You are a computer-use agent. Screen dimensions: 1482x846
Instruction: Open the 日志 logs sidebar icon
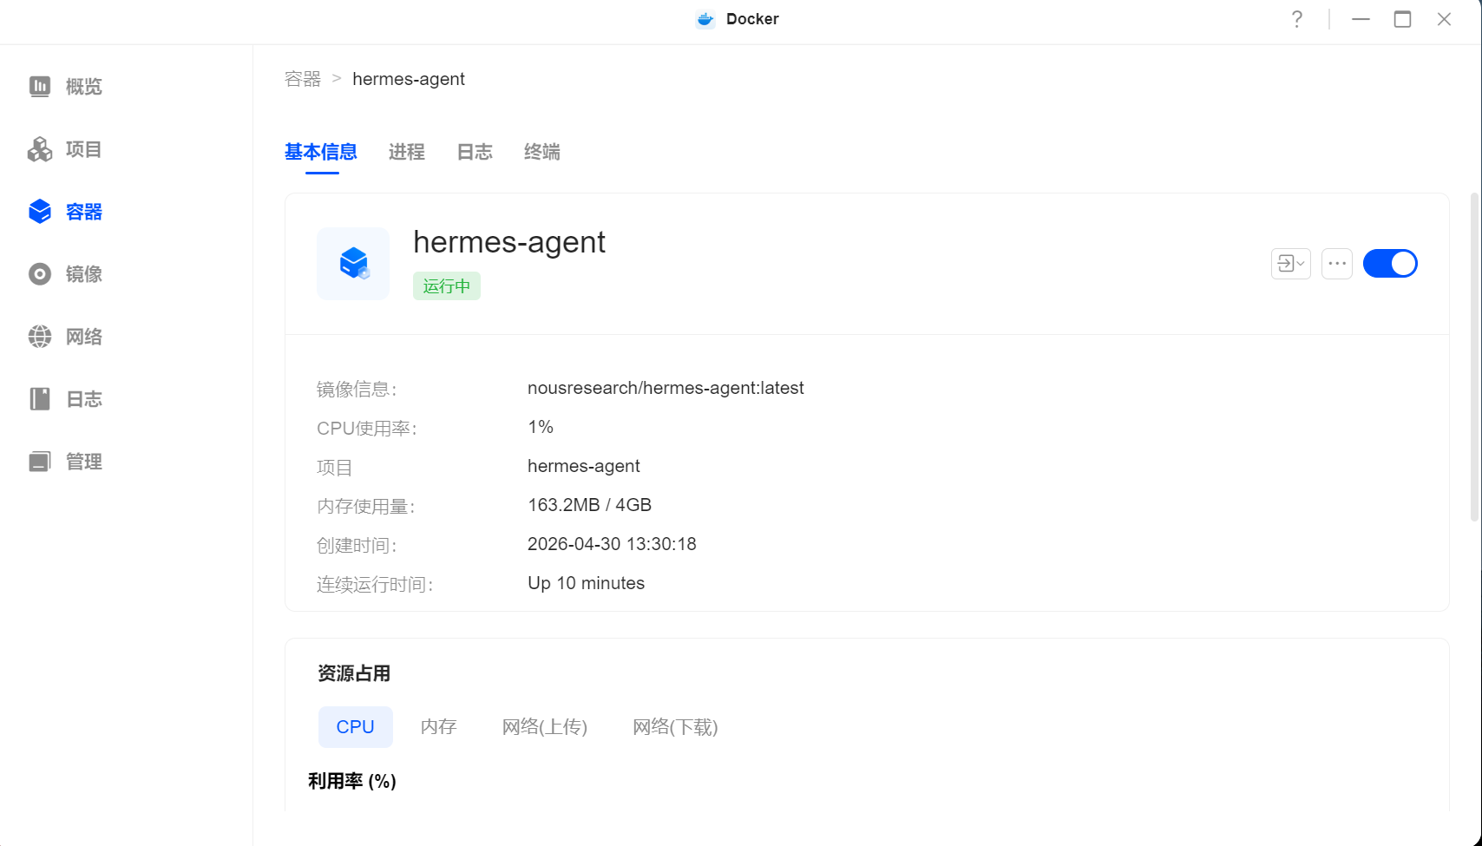click(40, 399)
